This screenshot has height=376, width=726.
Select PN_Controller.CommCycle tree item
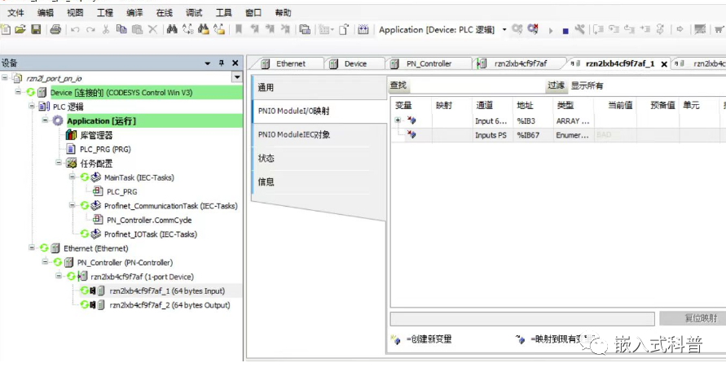tap(149, 220)
